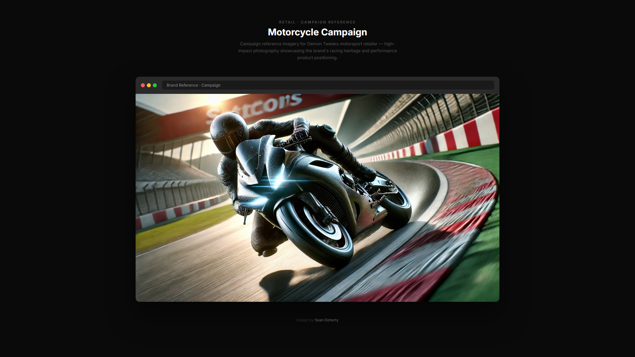Click the Retail · Campaign Reference label
This screenshot has width=635, height=357.
(317, 22)
